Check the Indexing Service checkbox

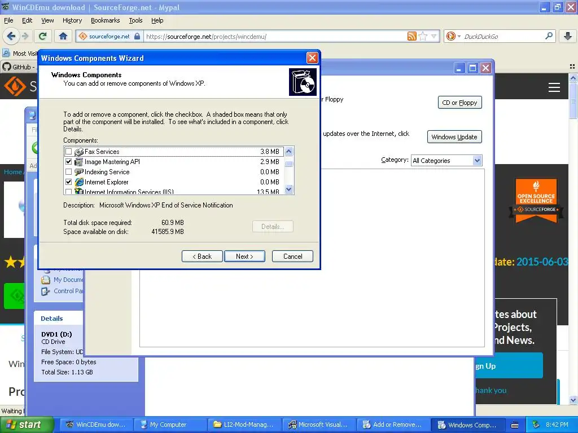coord(68,171)
